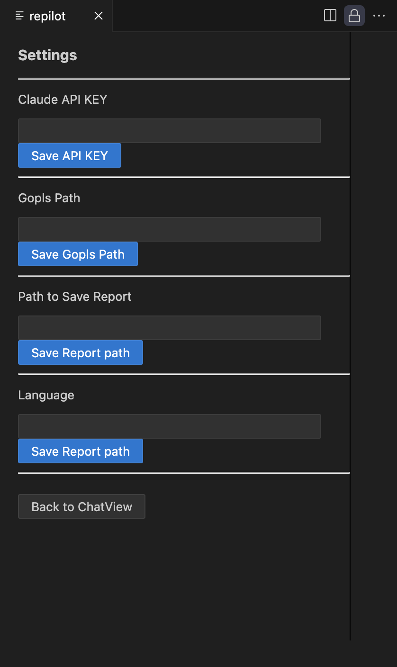Screen dimensions: 397x667
Task: Click the Path to Save Report label
Action: [75, 297]
